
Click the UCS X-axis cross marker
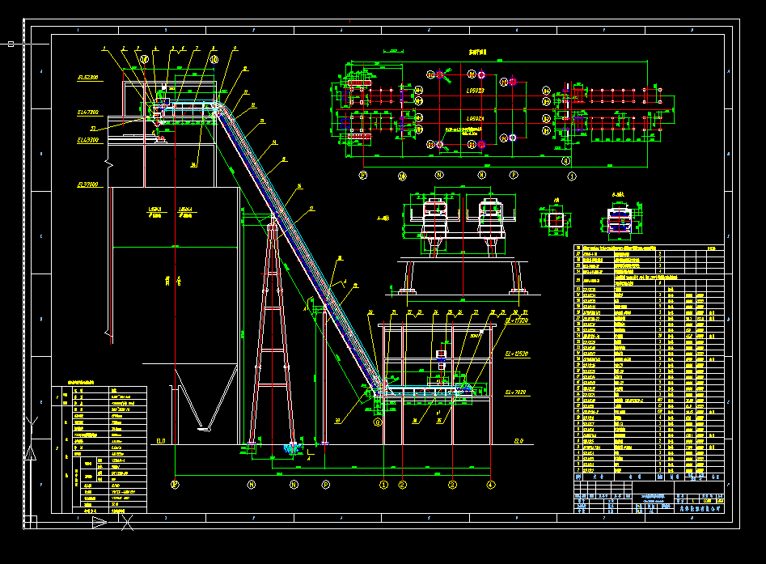click(127, 524)
